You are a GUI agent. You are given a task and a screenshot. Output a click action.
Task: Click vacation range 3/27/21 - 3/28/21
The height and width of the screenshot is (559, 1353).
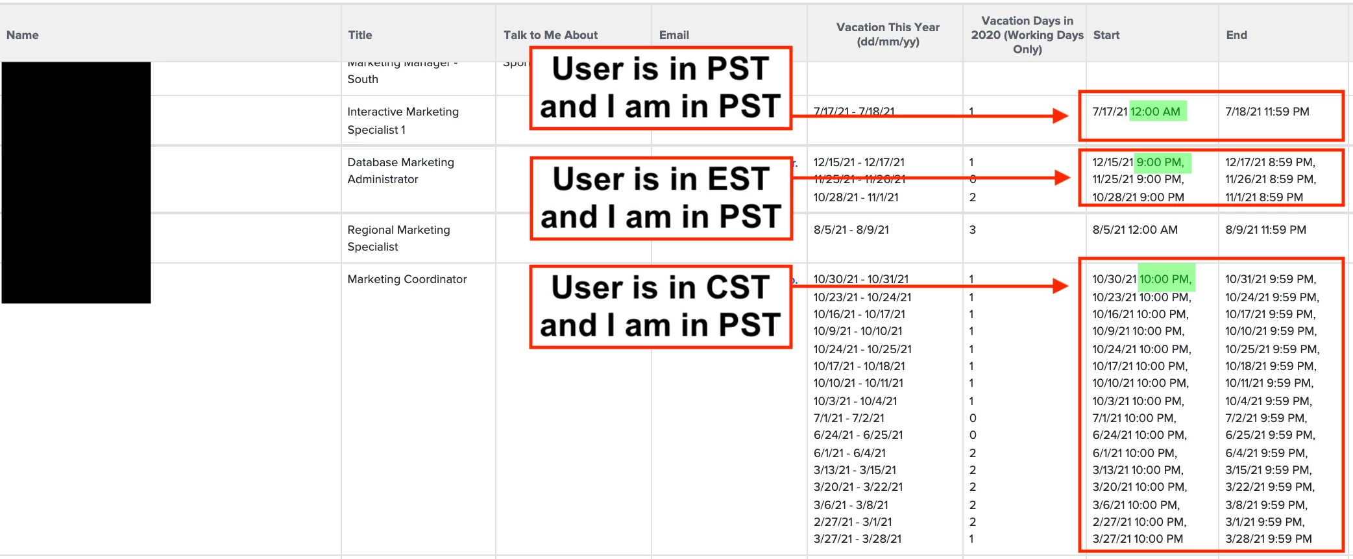click(857, 539)
